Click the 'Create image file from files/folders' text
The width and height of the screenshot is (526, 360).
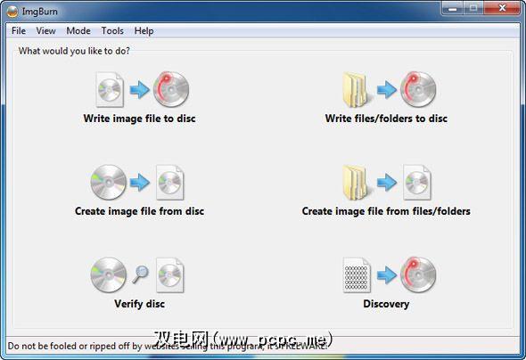pos(386,211)
